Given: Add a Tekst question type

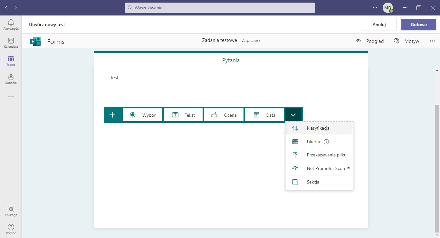Looking at the screenshot, I should click(184, 115).
